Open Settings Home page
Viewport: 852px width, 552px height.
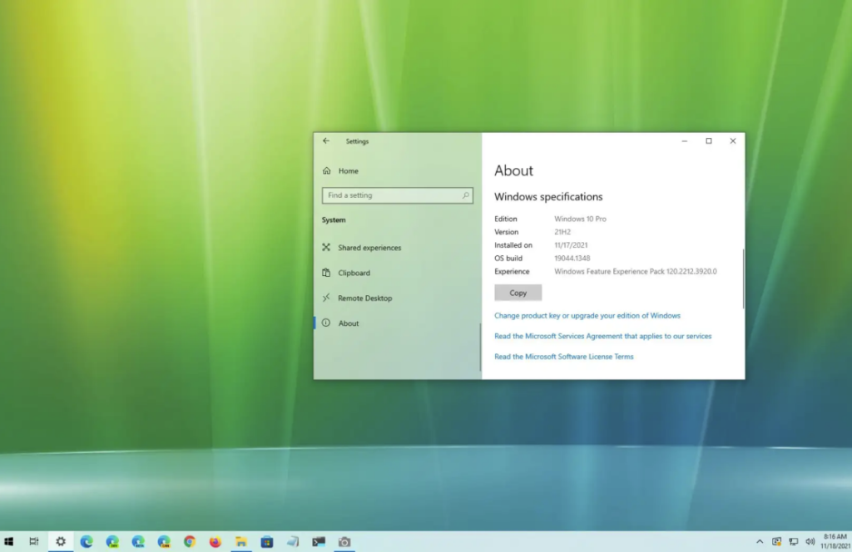coord(348,171)
